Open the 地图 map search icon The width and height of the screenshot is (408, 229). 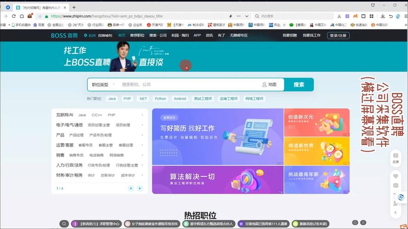tap(269, 85)
